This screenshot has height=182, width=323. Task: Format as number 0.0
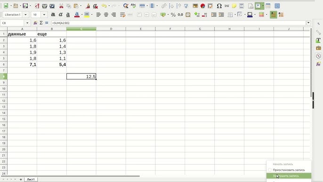(180, 15)
